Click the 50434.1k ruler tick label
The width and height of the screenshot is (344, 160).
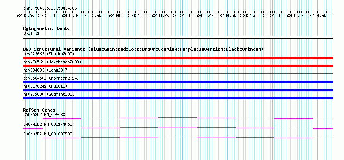click(137, 15)
